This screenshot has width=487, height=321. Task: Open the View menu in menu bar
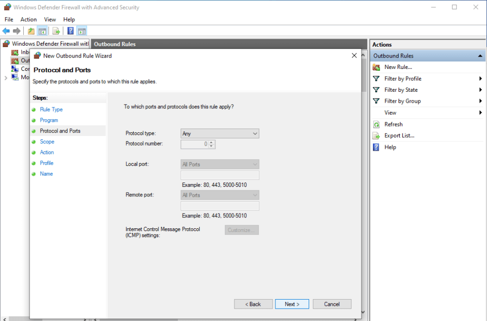tap(49, 19)
